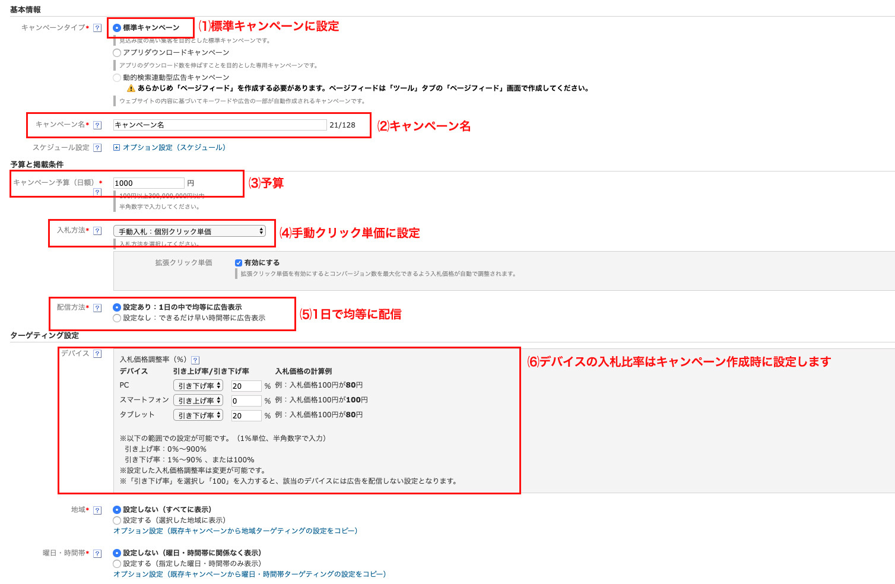895x584 pixels.
Task: Select アプリダウンロードキャンペーン radio button
Action: point(117,53)
